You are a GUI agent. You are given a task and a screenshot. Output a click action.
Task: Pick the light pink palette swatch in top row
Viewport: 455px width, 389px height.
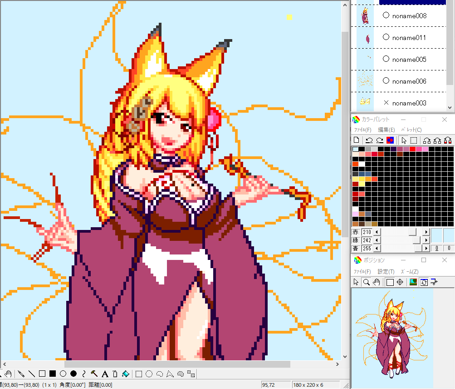[x=425, y=149]
